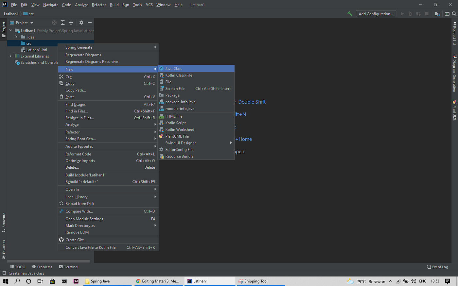Open Windows Start menu
The image size is (458, 286).
click(x=6, y=281)
